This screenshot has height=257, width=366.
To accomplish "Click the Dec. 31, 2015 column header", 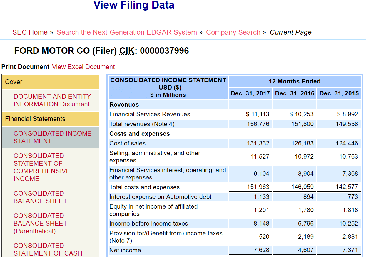I will click(339, 93).
